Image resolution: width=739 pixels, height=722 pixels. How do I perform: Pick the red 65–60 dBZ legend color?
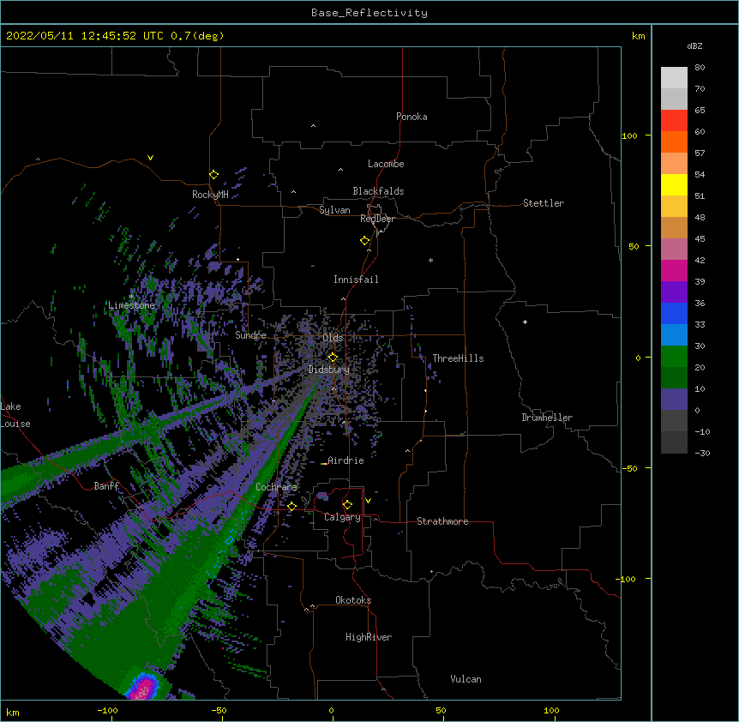674,120
